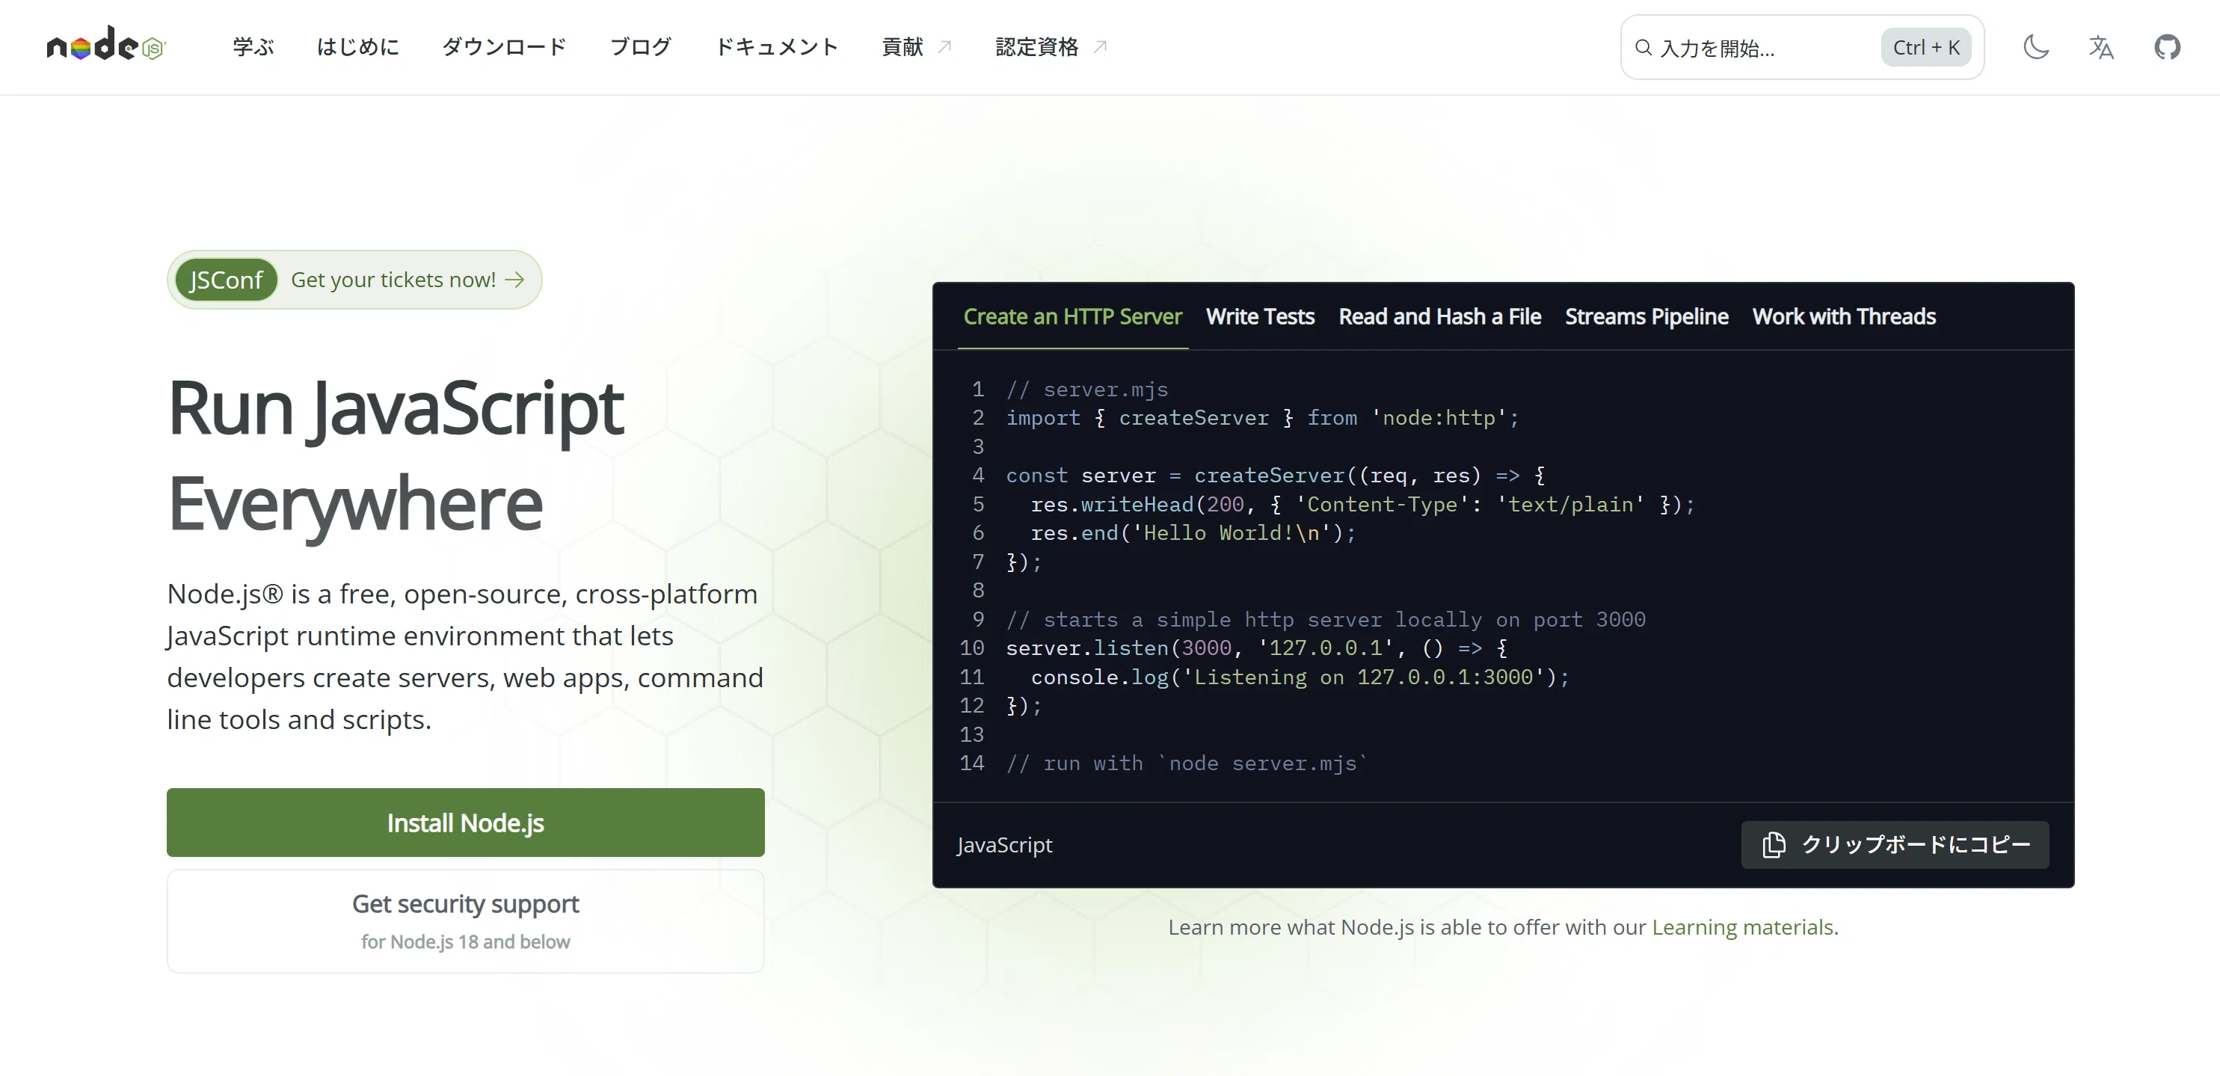Open the 貢献 external link
This screenshot has height=1076, width=2220.
(917, 46)
